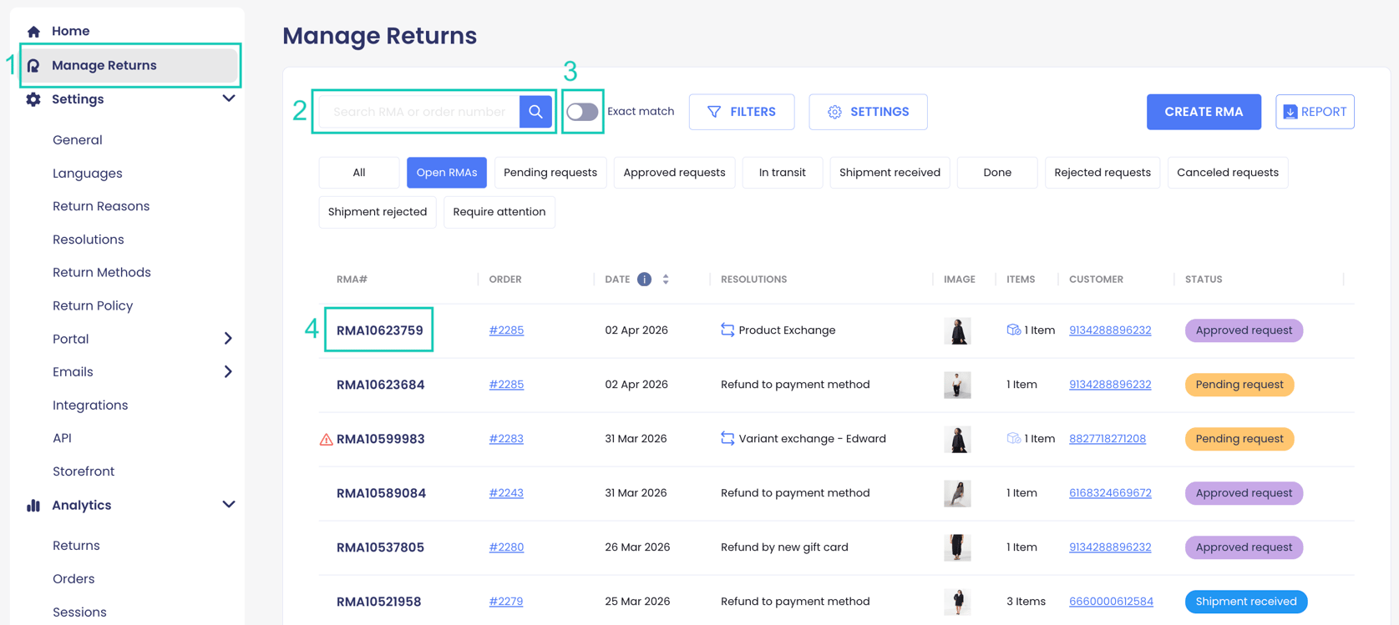Toggle the Exact match switch
1399x625 pixels.
pos(582,112)
